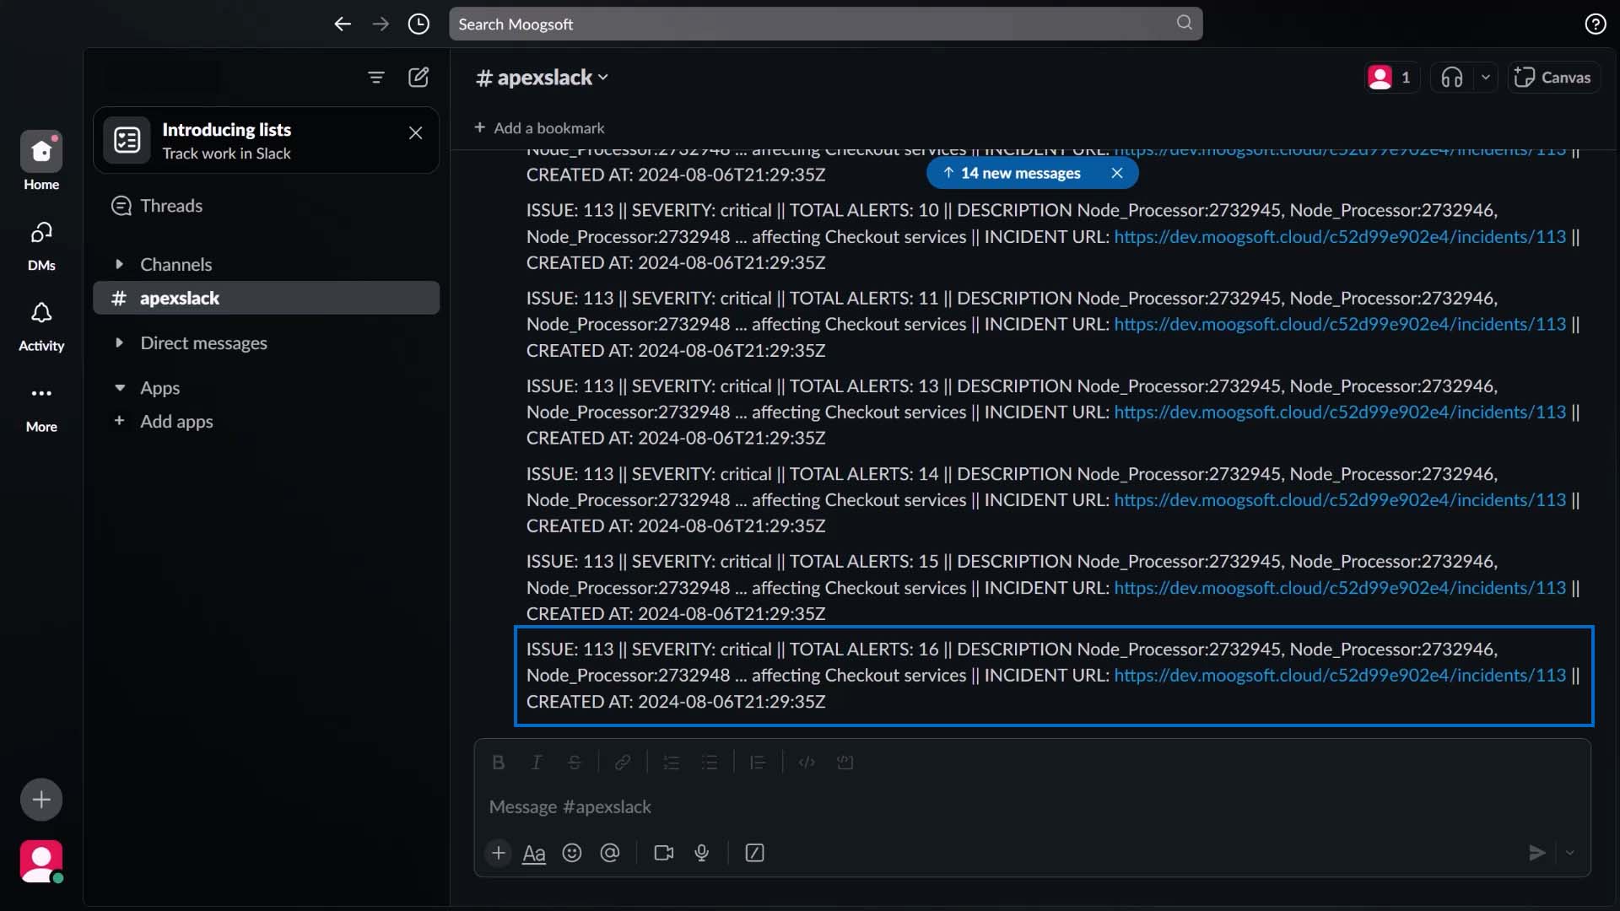Screen dimensions: 1620x911
Task: Open the Introducing lists card
Action: coord(266,140)
